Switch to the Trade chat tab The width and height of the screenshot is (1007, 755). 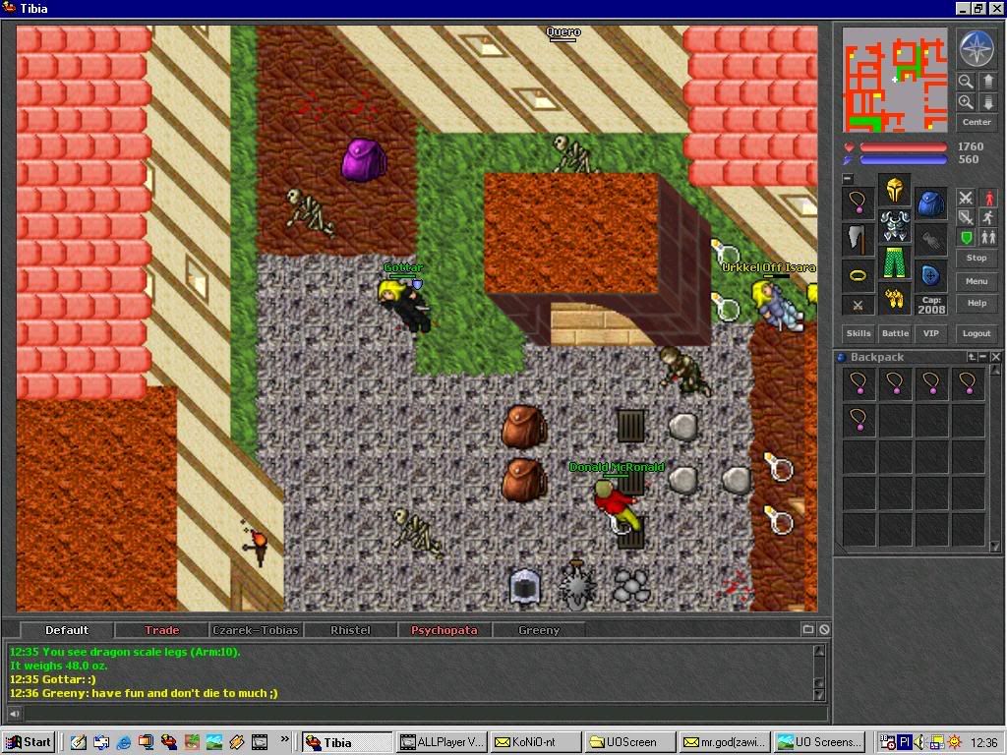point(162,630)
